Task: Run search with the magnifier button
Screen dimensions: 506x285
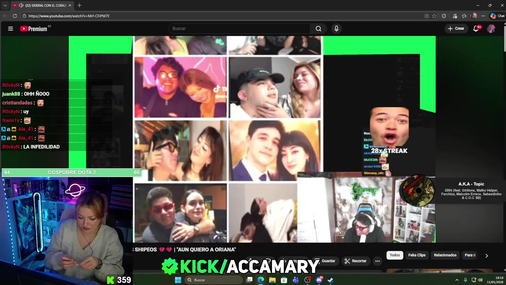Action: point(318,28)
